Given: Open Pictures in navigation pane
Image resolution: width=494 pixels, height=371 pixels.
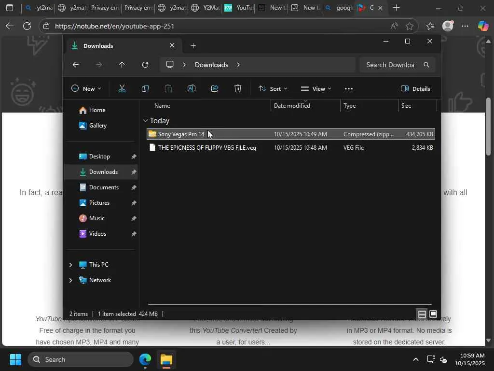Looking at the screenshot, I should [x=101, y=203].
